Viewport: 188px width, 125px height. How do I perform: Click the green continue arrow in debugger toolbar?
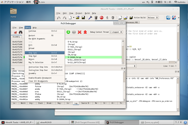pos(68,32)
